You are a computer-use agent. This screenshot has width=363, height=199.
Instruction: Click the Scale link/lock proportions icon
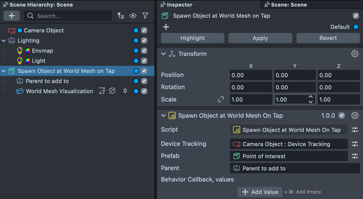221,99
